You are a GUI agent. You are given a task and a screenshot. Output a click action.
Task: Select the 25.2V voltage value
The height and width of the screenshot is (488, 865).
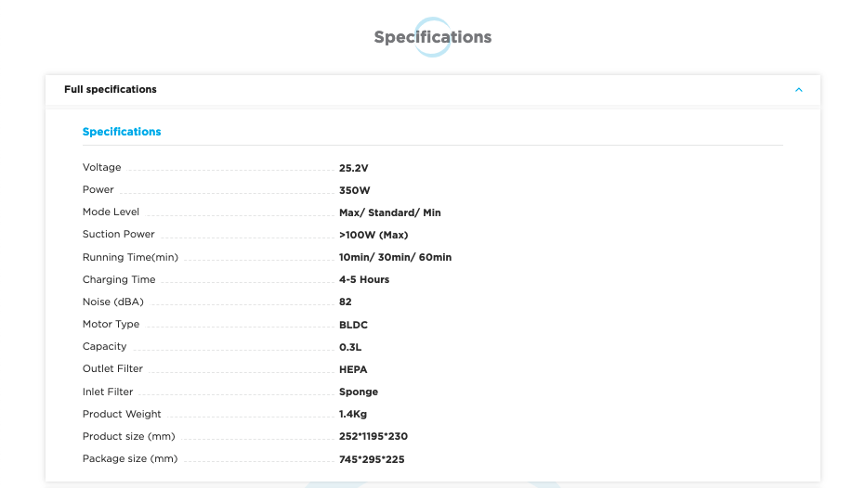point(355,168)
